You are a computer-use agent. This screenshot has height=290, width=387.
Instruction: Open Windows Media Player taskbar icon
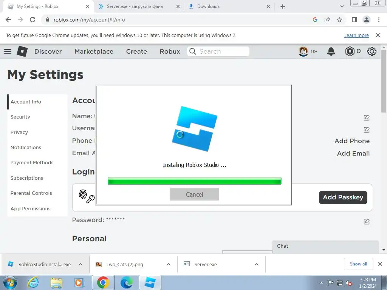[79, 282]
